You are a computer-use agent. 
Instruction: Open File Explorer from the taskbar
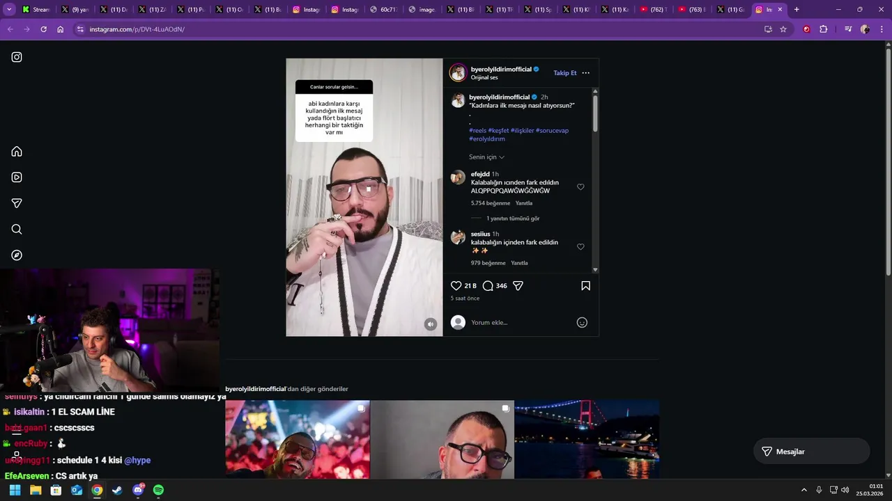click(36, 490)
